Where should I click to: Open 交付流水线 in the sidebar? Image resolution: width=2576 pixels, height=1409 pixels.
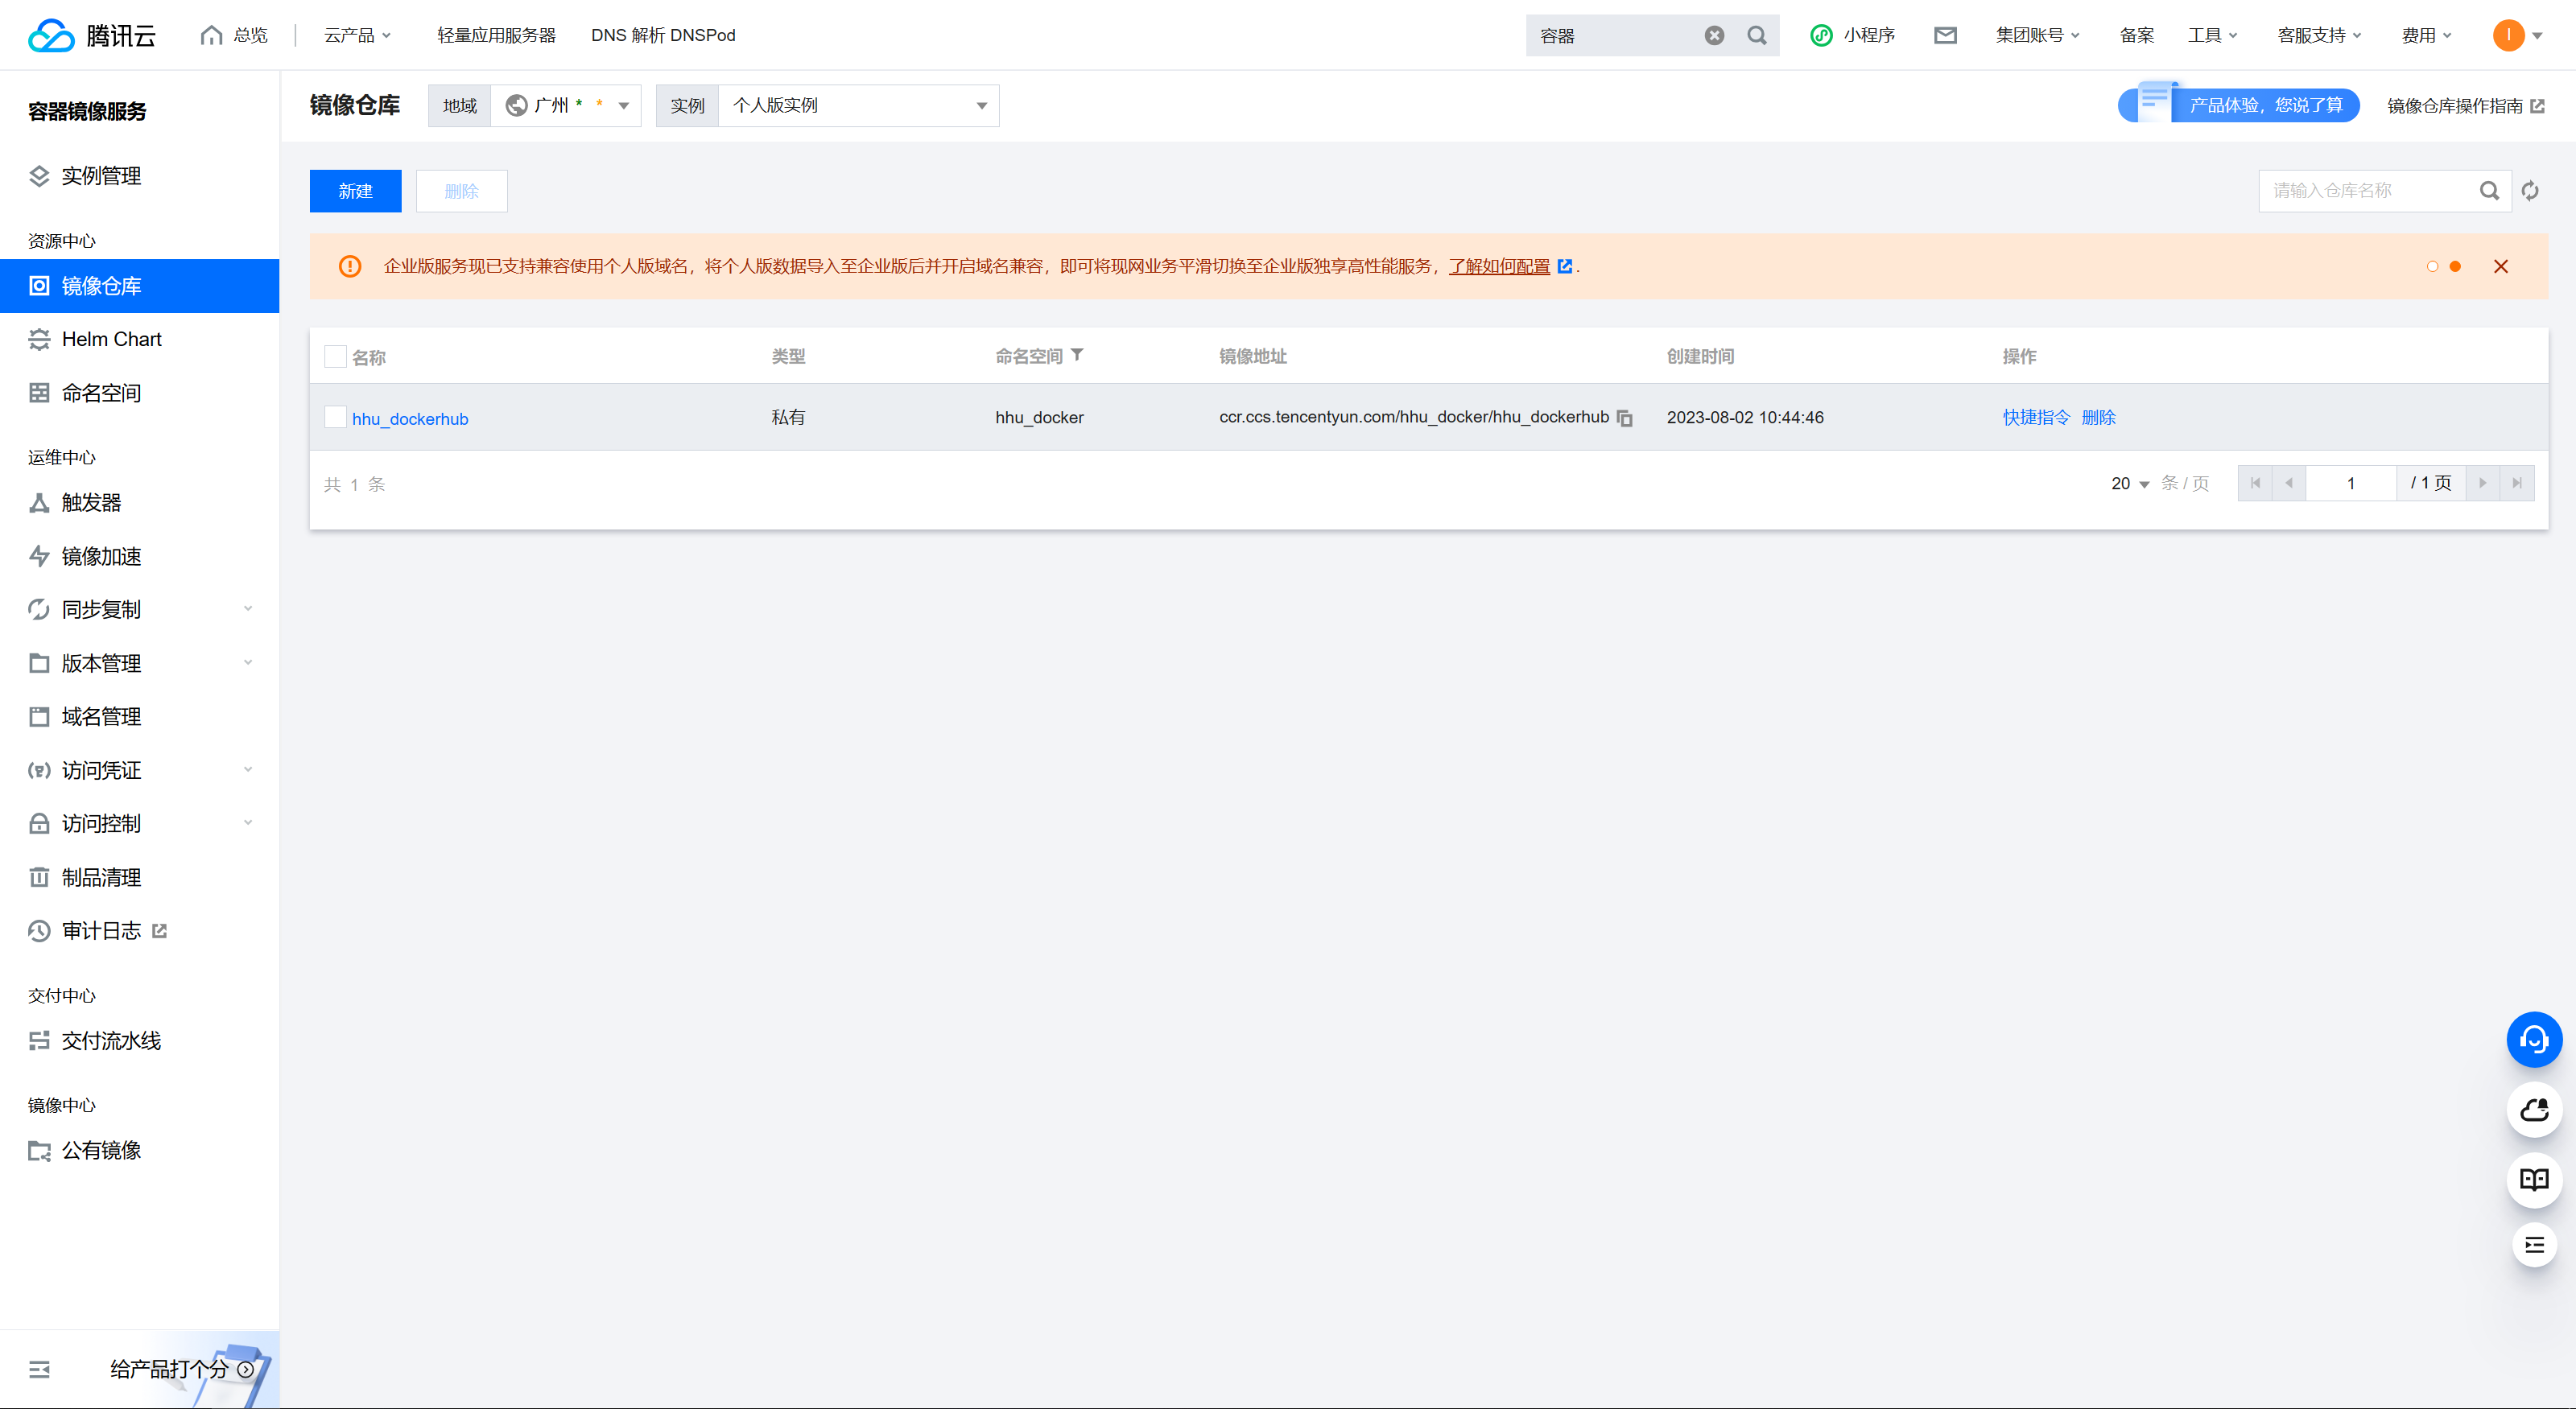(139, 1040)
